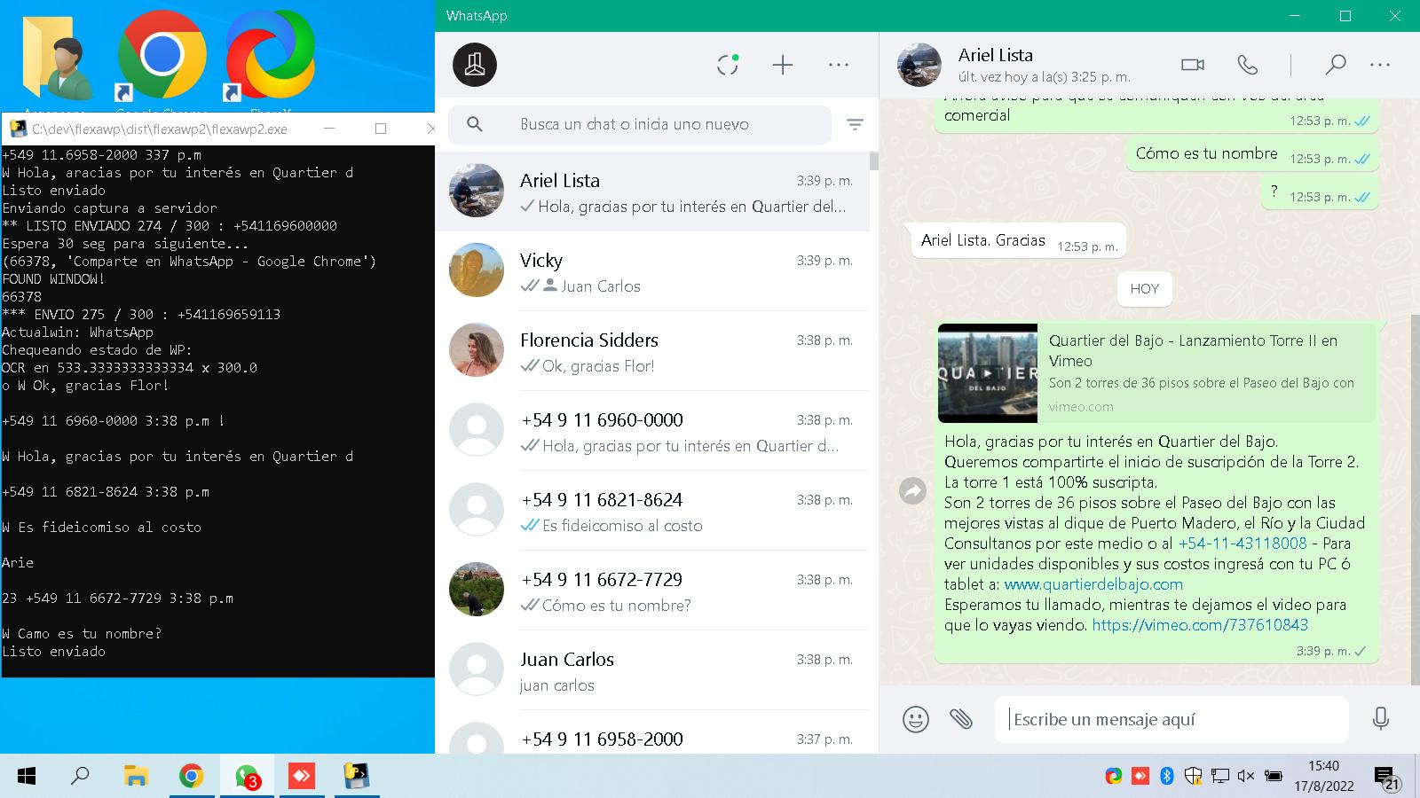Record a voice message with microphone

pos(1381,719)
